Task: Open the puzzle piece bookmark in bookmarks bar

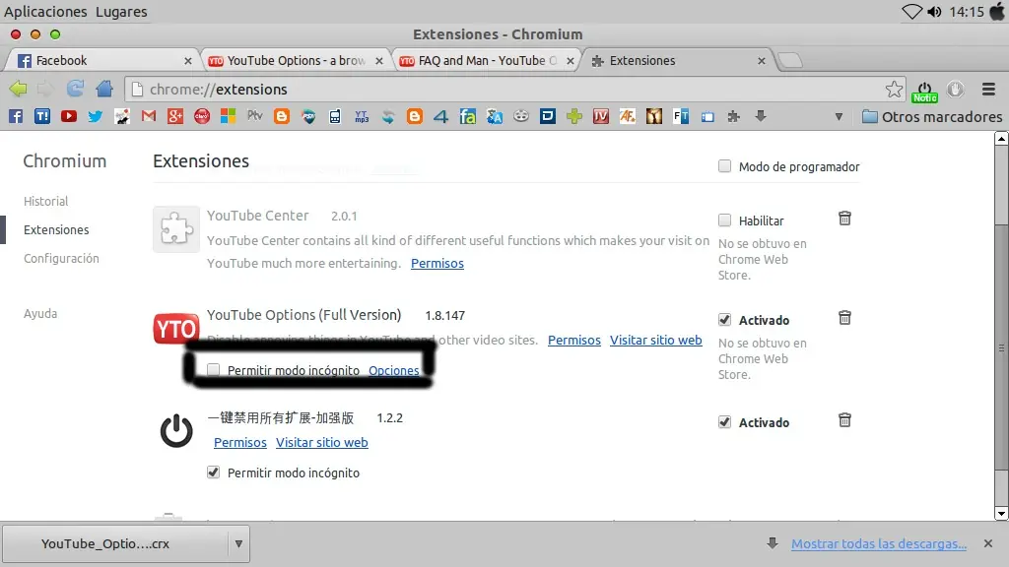Action: [x=733, y=116]
